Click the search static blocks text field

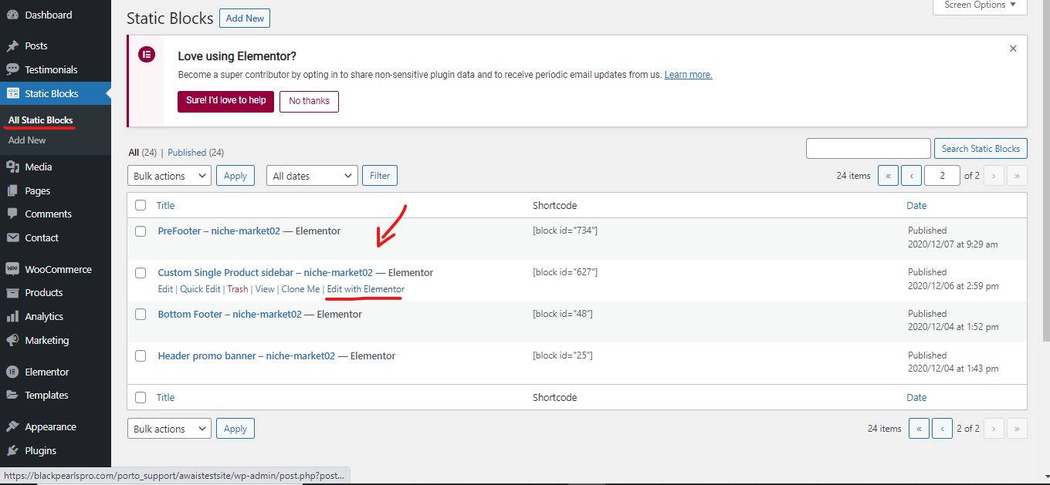pos(869,149)
